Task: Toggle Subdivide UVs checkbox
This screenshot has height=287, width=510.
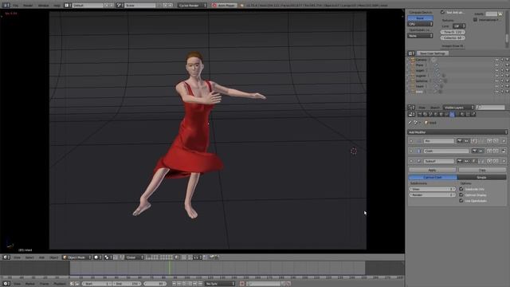Action: 461,189
